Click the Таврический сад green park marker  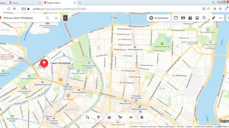tap(162, 43)
